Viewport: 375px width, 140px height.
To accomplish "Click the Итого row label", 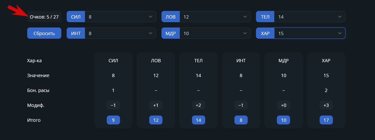I will point(34,120).
